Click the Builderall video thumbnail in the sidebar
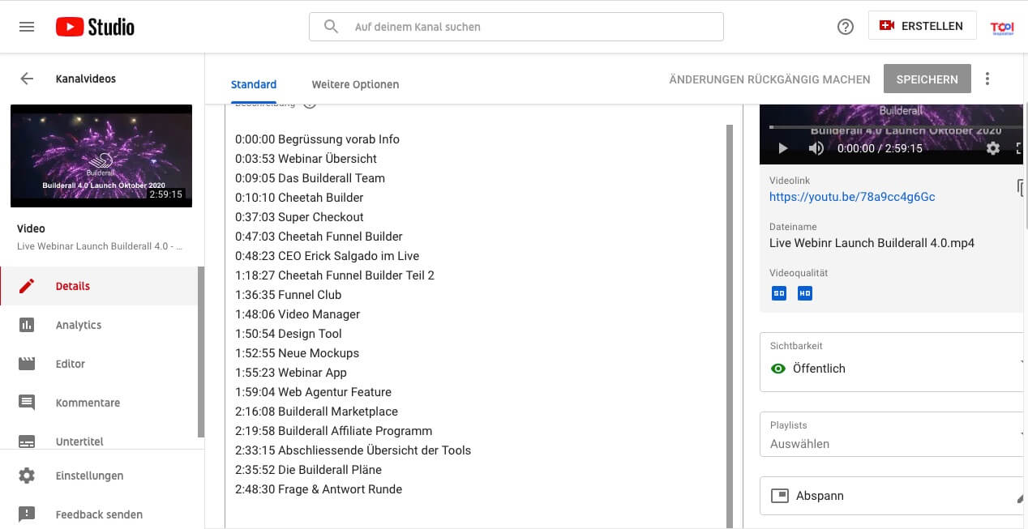 101,156
